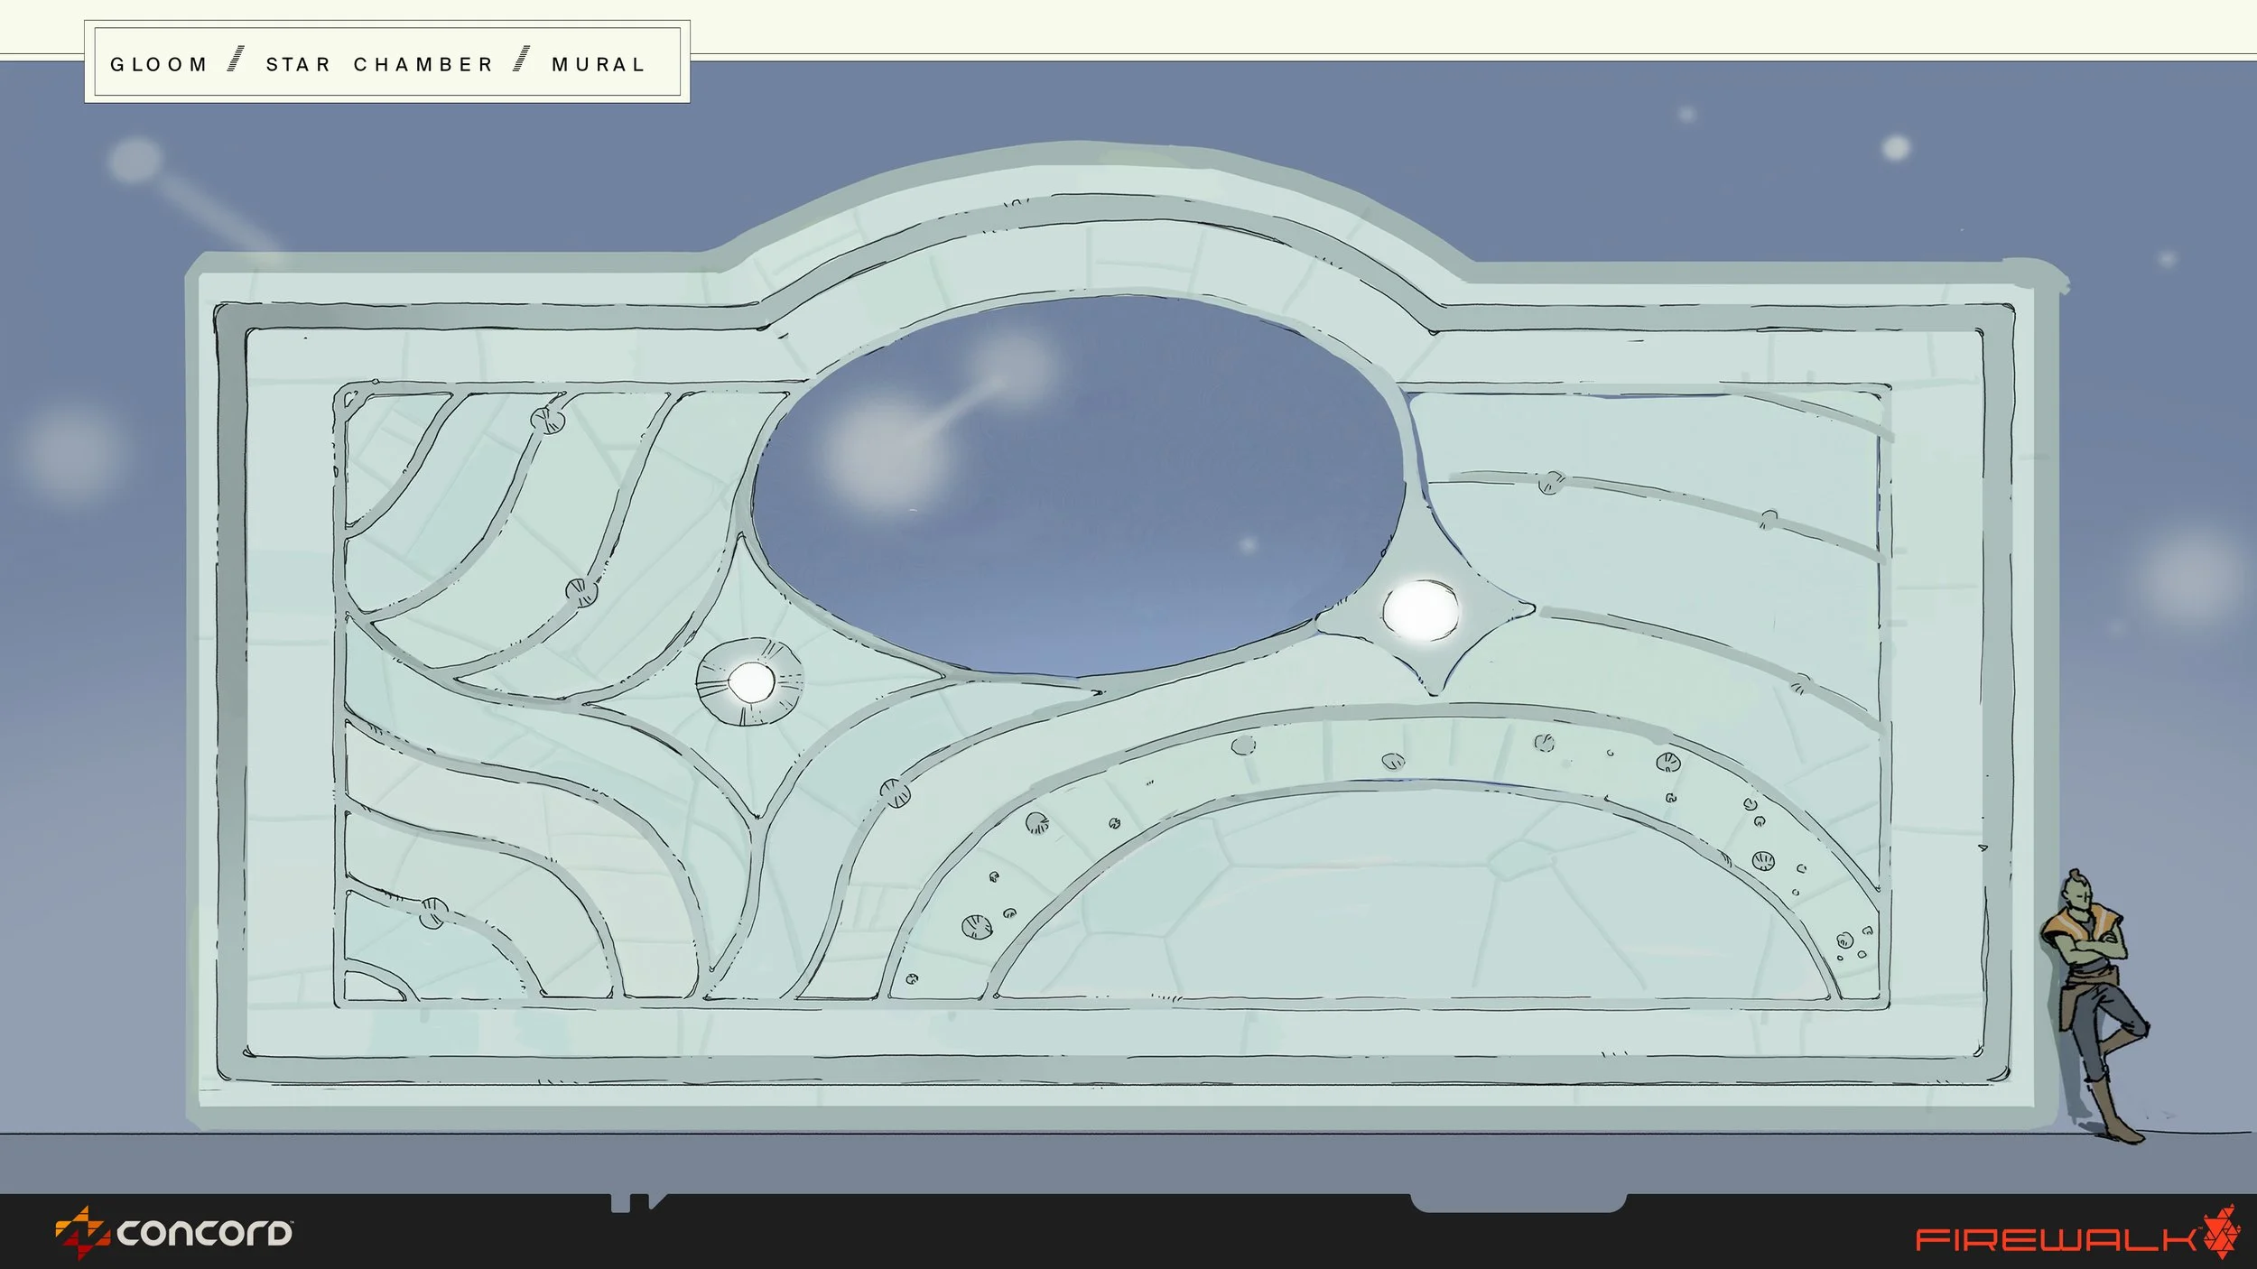The width and height of the screenshot is (2257, 1269).
Task: Click the round glowing orb with rays
Action: 750,682
